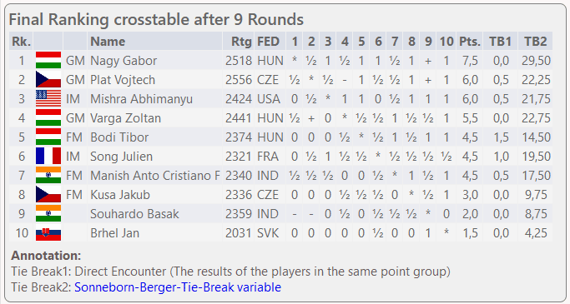570x304 pixels.
Task: Click the TB1 column header
Action: (x=500, y=42)
